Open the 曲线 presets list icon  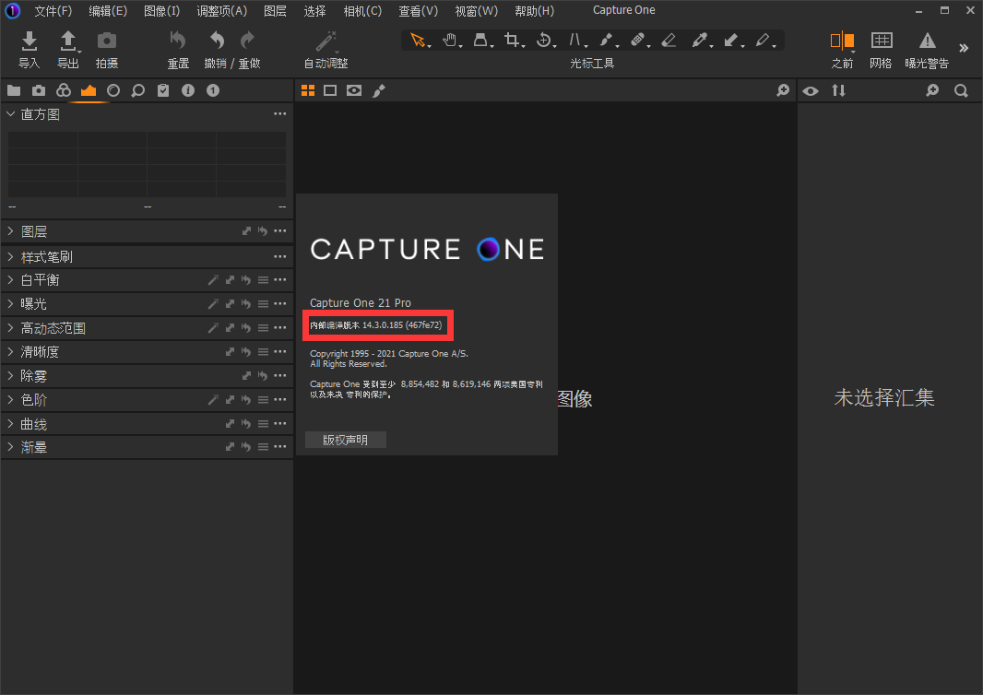pos(264,424)
